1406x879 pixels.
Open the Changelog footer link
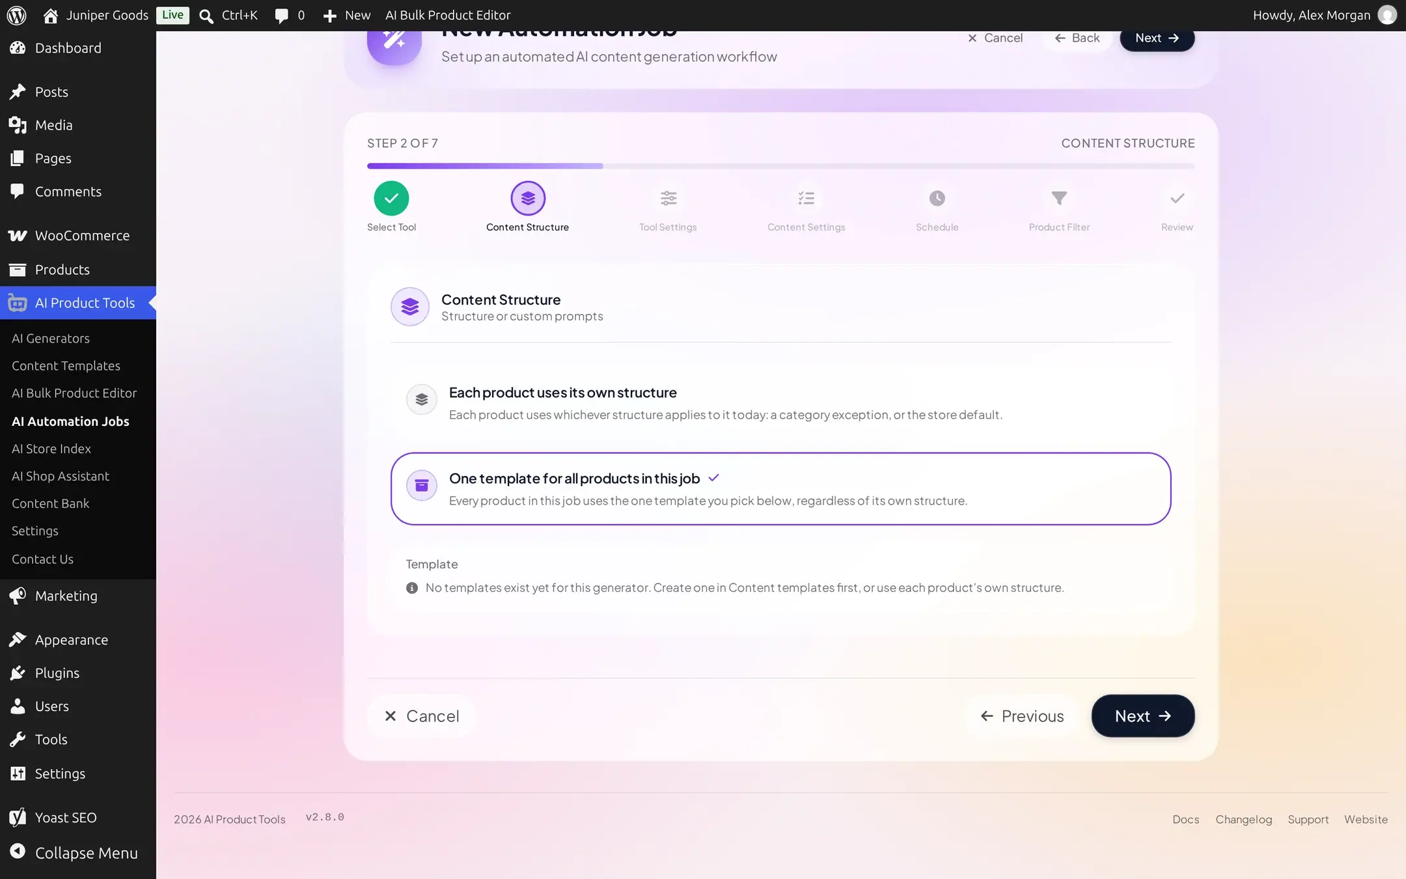click(1243, 819)
